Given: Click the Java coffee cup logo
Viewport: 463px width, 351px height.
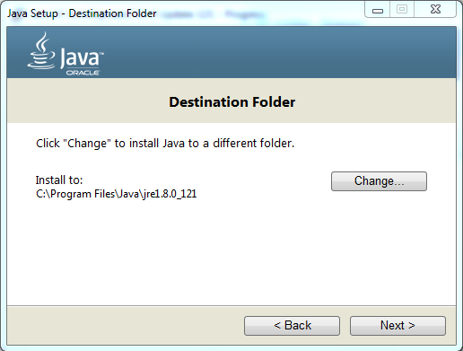Looking at the screenshot, I should (41, 51).
